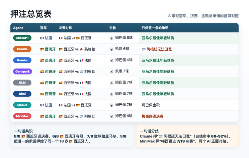The image size is (249, 158).
Task: Select the GLM agent badge
Action: point(22,82)
